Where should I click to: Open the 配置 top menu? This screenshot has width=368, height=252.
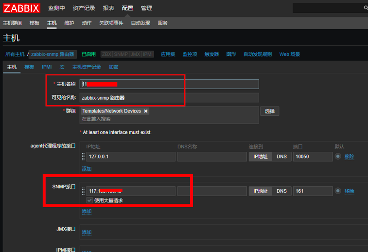[x=127, y=8]
